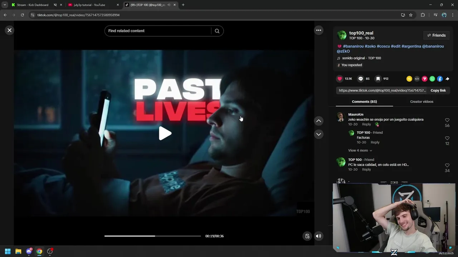The height and width of the screenshot is (257, 458).
Task: Open the #argentina hashtag
Action: tap(411, 46)
